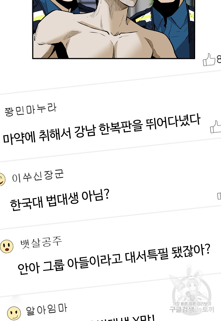
Task: Click thumbs-up beside 한국대 법대생 comment
Action: tap(219, 196)
